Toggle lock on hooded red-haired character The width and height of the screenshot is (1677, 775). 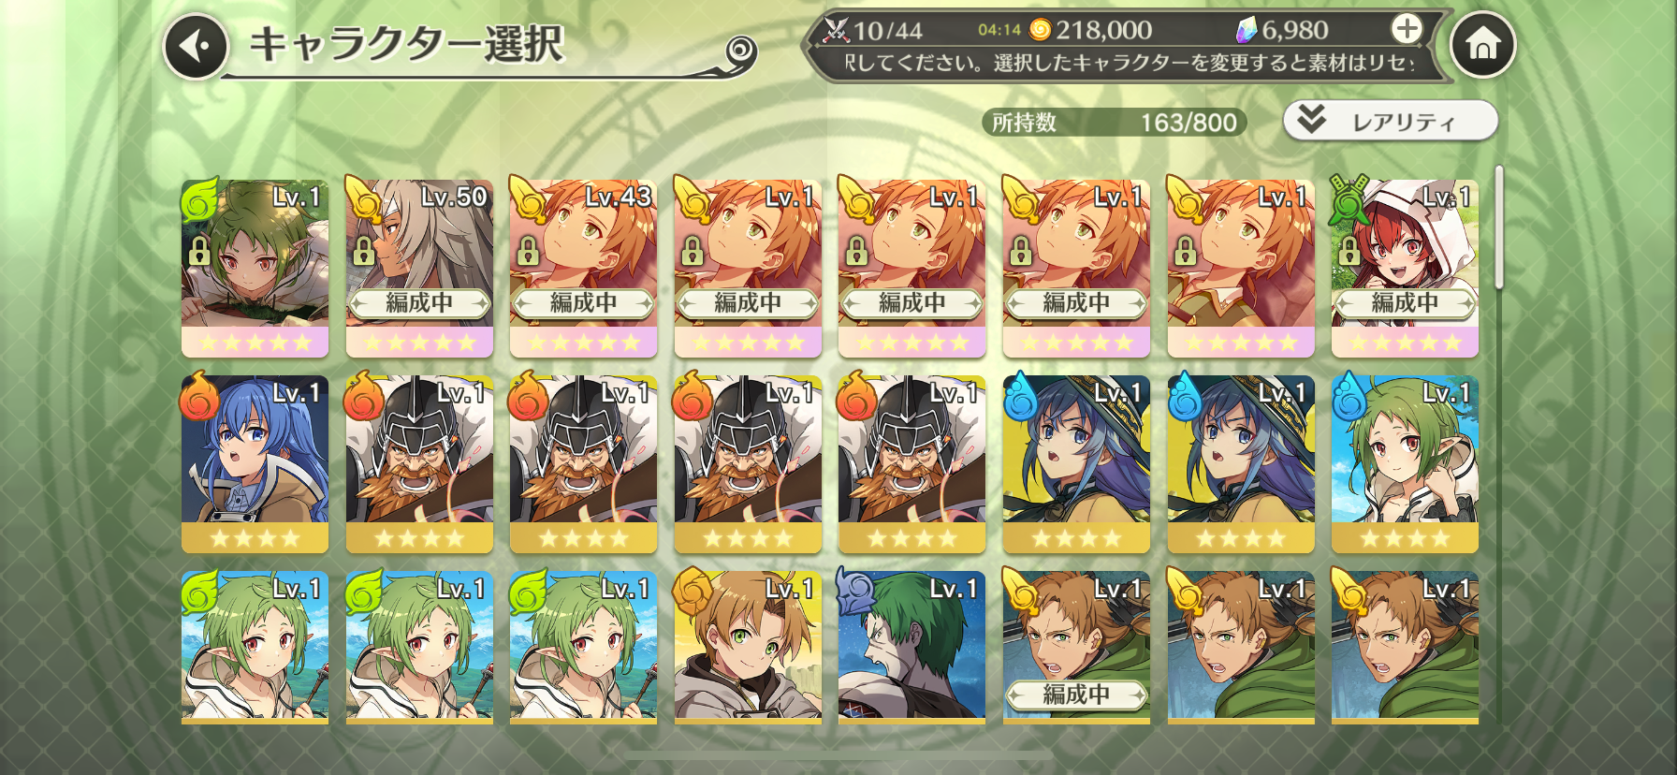1349,251
